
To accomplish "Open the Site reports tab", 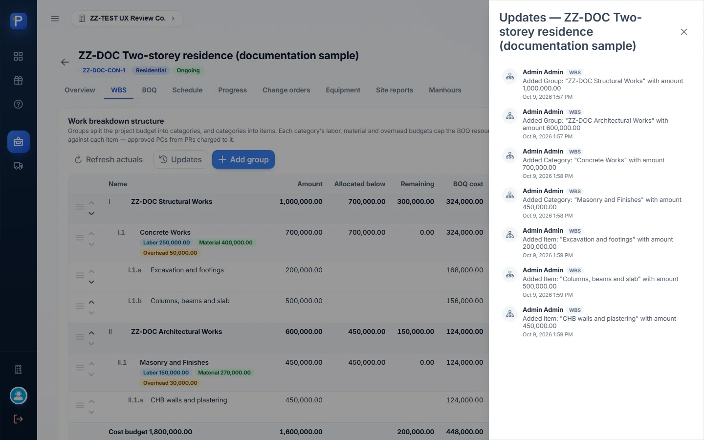I will [394, 90].
